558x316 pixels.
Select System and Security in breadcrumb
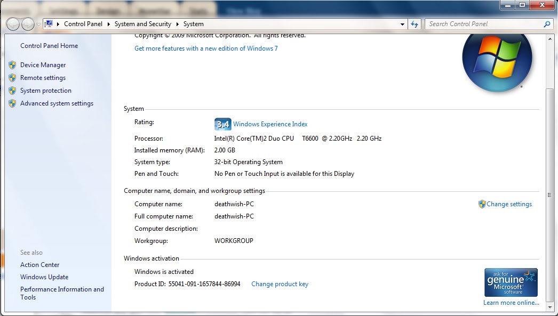click(x=143, y=24)
